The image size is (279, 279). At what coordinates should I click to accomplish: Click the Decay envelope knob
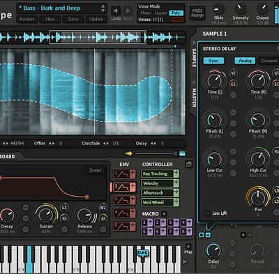click(x=7, y=215)
